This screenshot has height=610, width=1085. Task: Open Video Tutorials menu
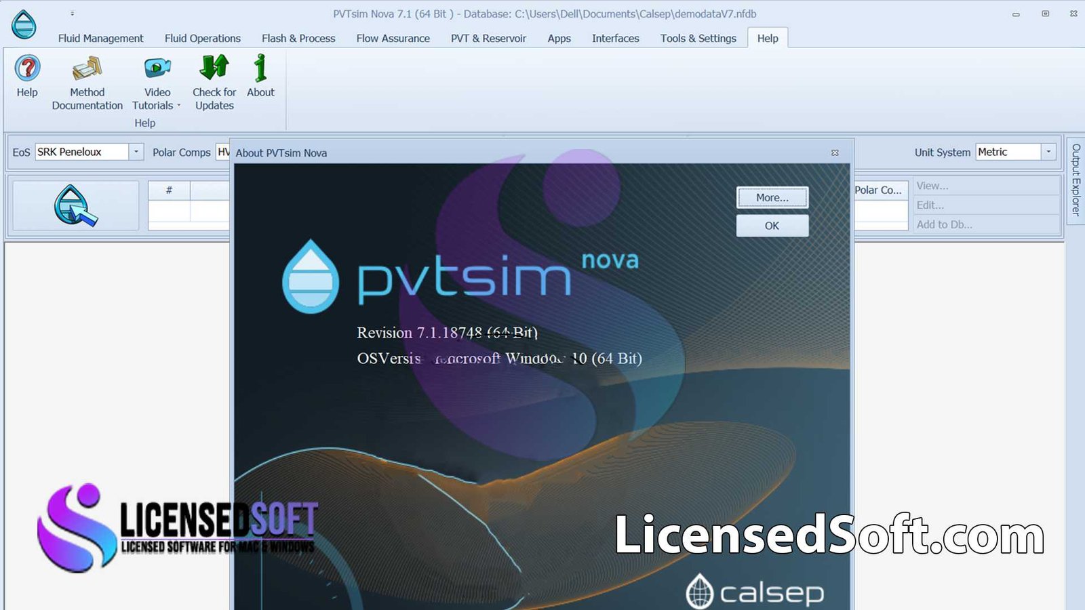click(157, 83)
